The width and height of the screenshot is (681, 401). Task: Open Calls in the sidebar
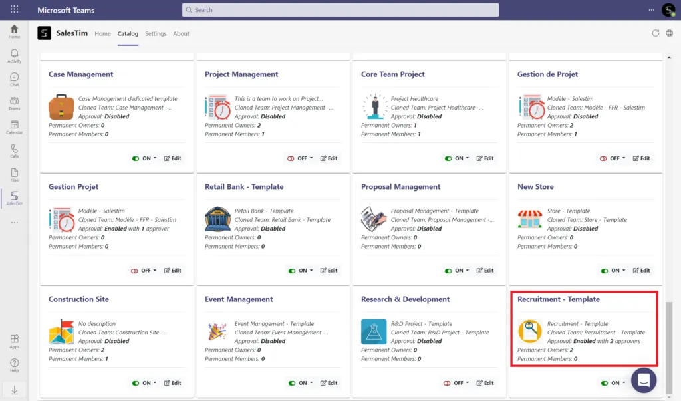[x=15, y=151]
